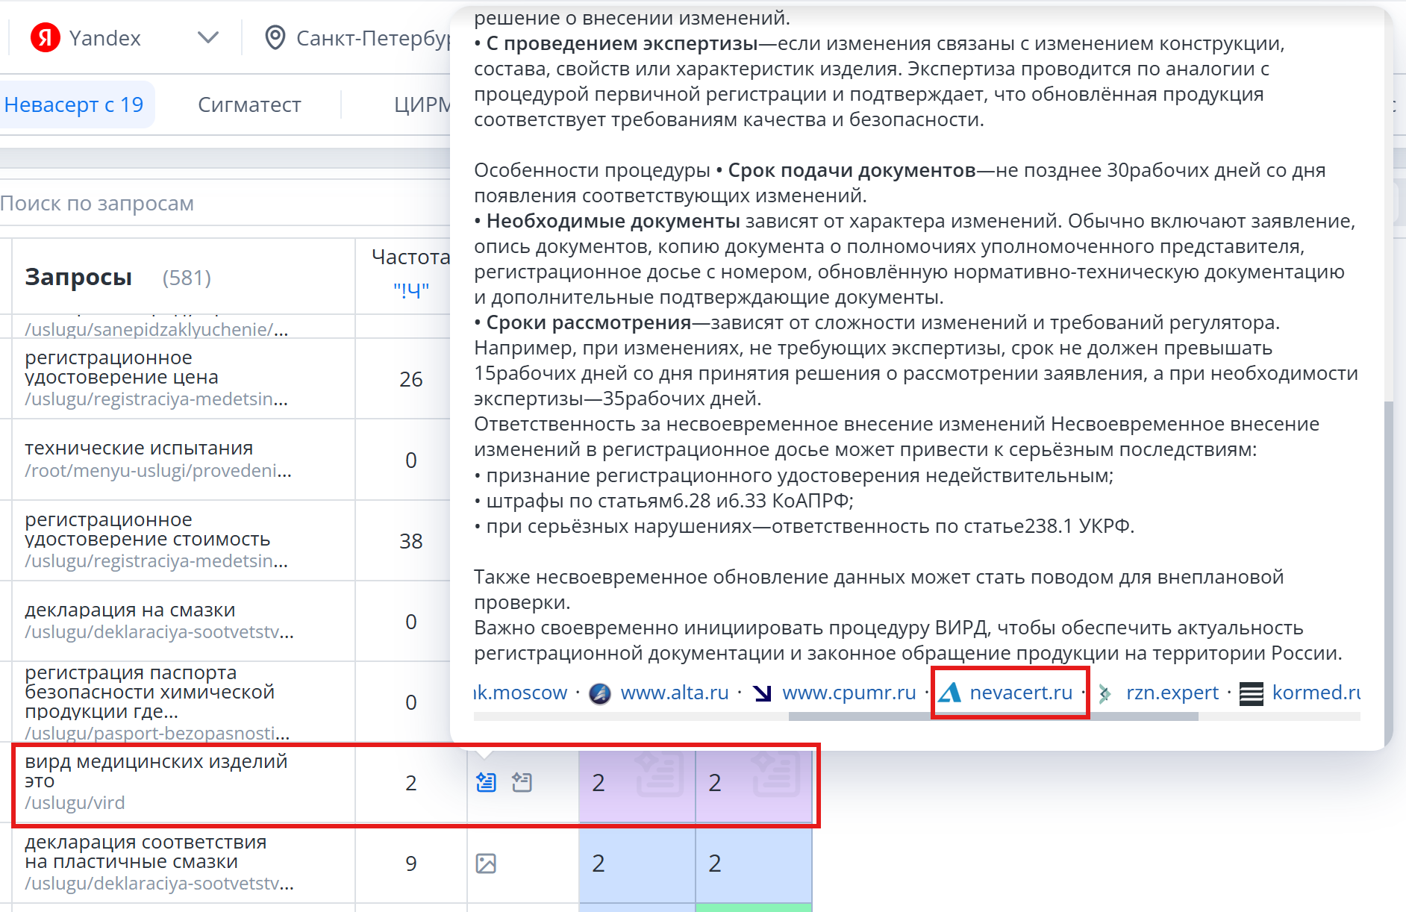Open the kormed.ru source link
The height and width of the screenshot is (912, 1406).
pyautogui.click(x=1316, y=693)
